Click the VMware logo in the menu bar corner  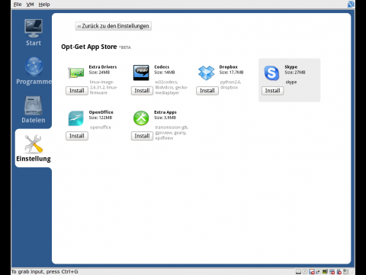(x=351, y=4)
